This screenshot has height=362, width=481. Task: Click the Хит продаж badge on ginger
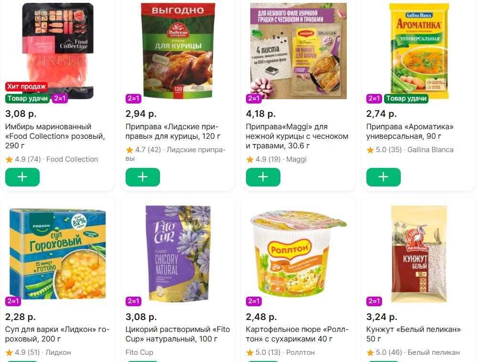click(27, 86)
